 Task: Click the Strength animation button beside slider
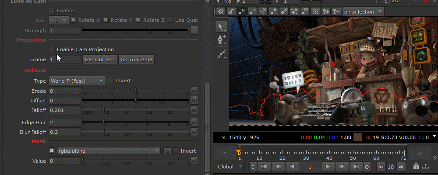point(194,30)
